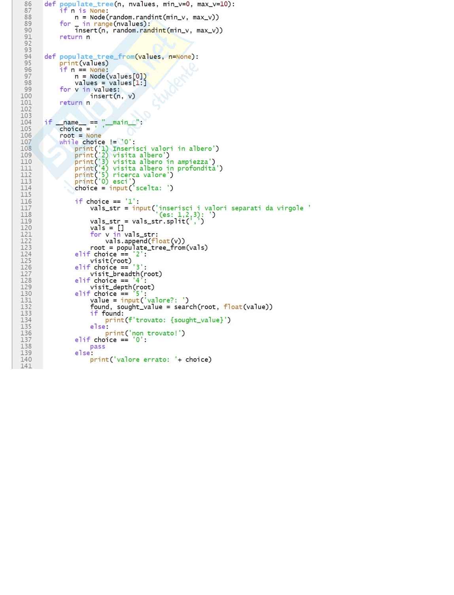Click line number 104 in the gutter
The height and width of the screenshot is (595, 454).
[26, 122]
